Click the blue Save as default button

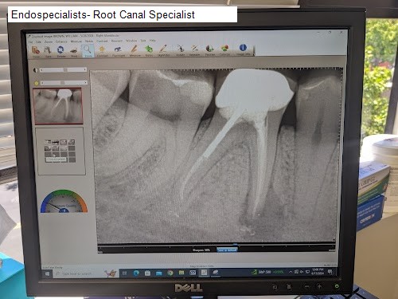coord(227,250)
